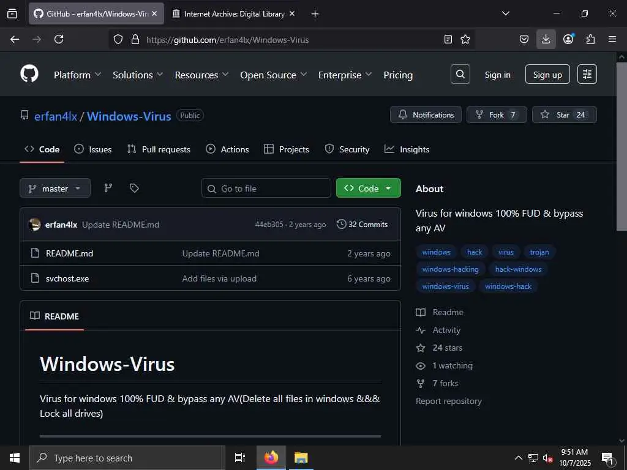Open the tags icon beside branches
The width and height of the screenshot is (627, 470).
[134, 188]
